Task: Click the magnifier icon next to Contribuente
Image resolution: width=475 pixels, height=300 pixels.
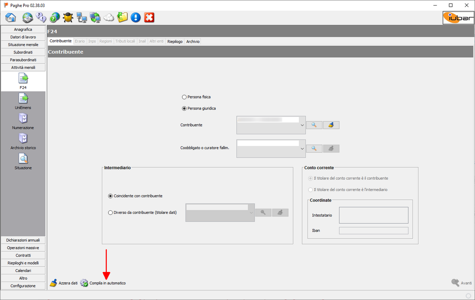Action: point(313,125)
